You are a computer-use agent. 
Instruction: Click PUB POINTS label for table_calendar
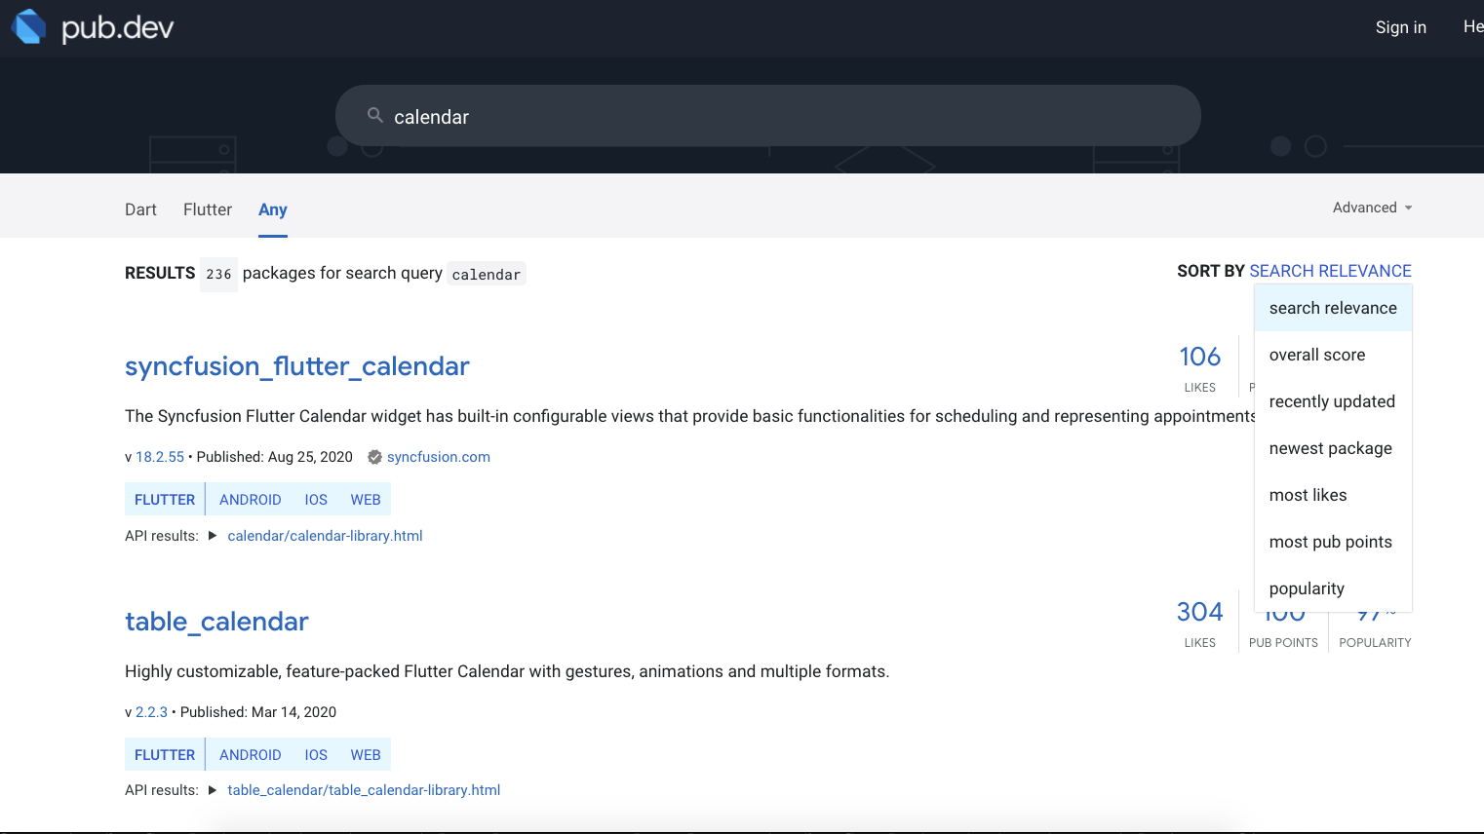1283,643
